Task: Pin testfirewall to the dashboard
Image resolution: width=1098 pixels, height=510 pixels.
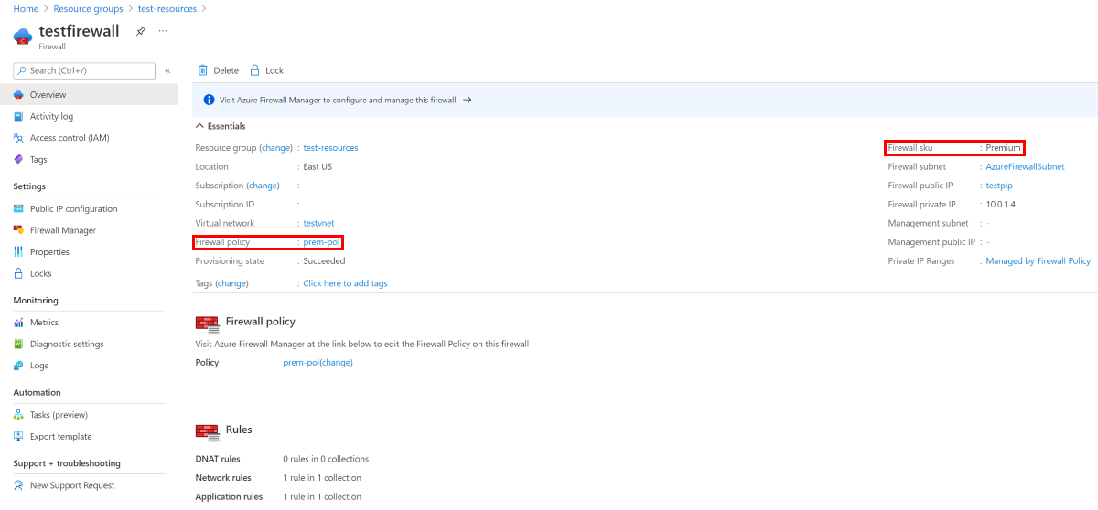Action: [x=141, y=31]
